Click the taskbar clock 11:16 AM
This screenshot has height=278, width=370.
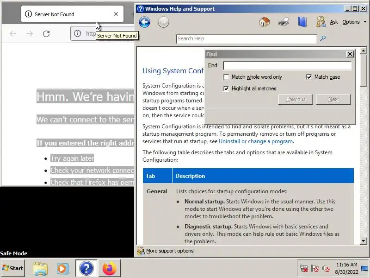[346, 265]
